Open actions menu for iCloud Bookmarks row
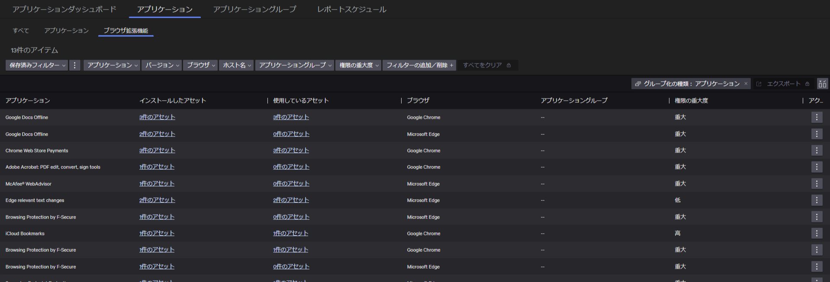The width and height of the screenshot is (830, 282). pos(817,233)
